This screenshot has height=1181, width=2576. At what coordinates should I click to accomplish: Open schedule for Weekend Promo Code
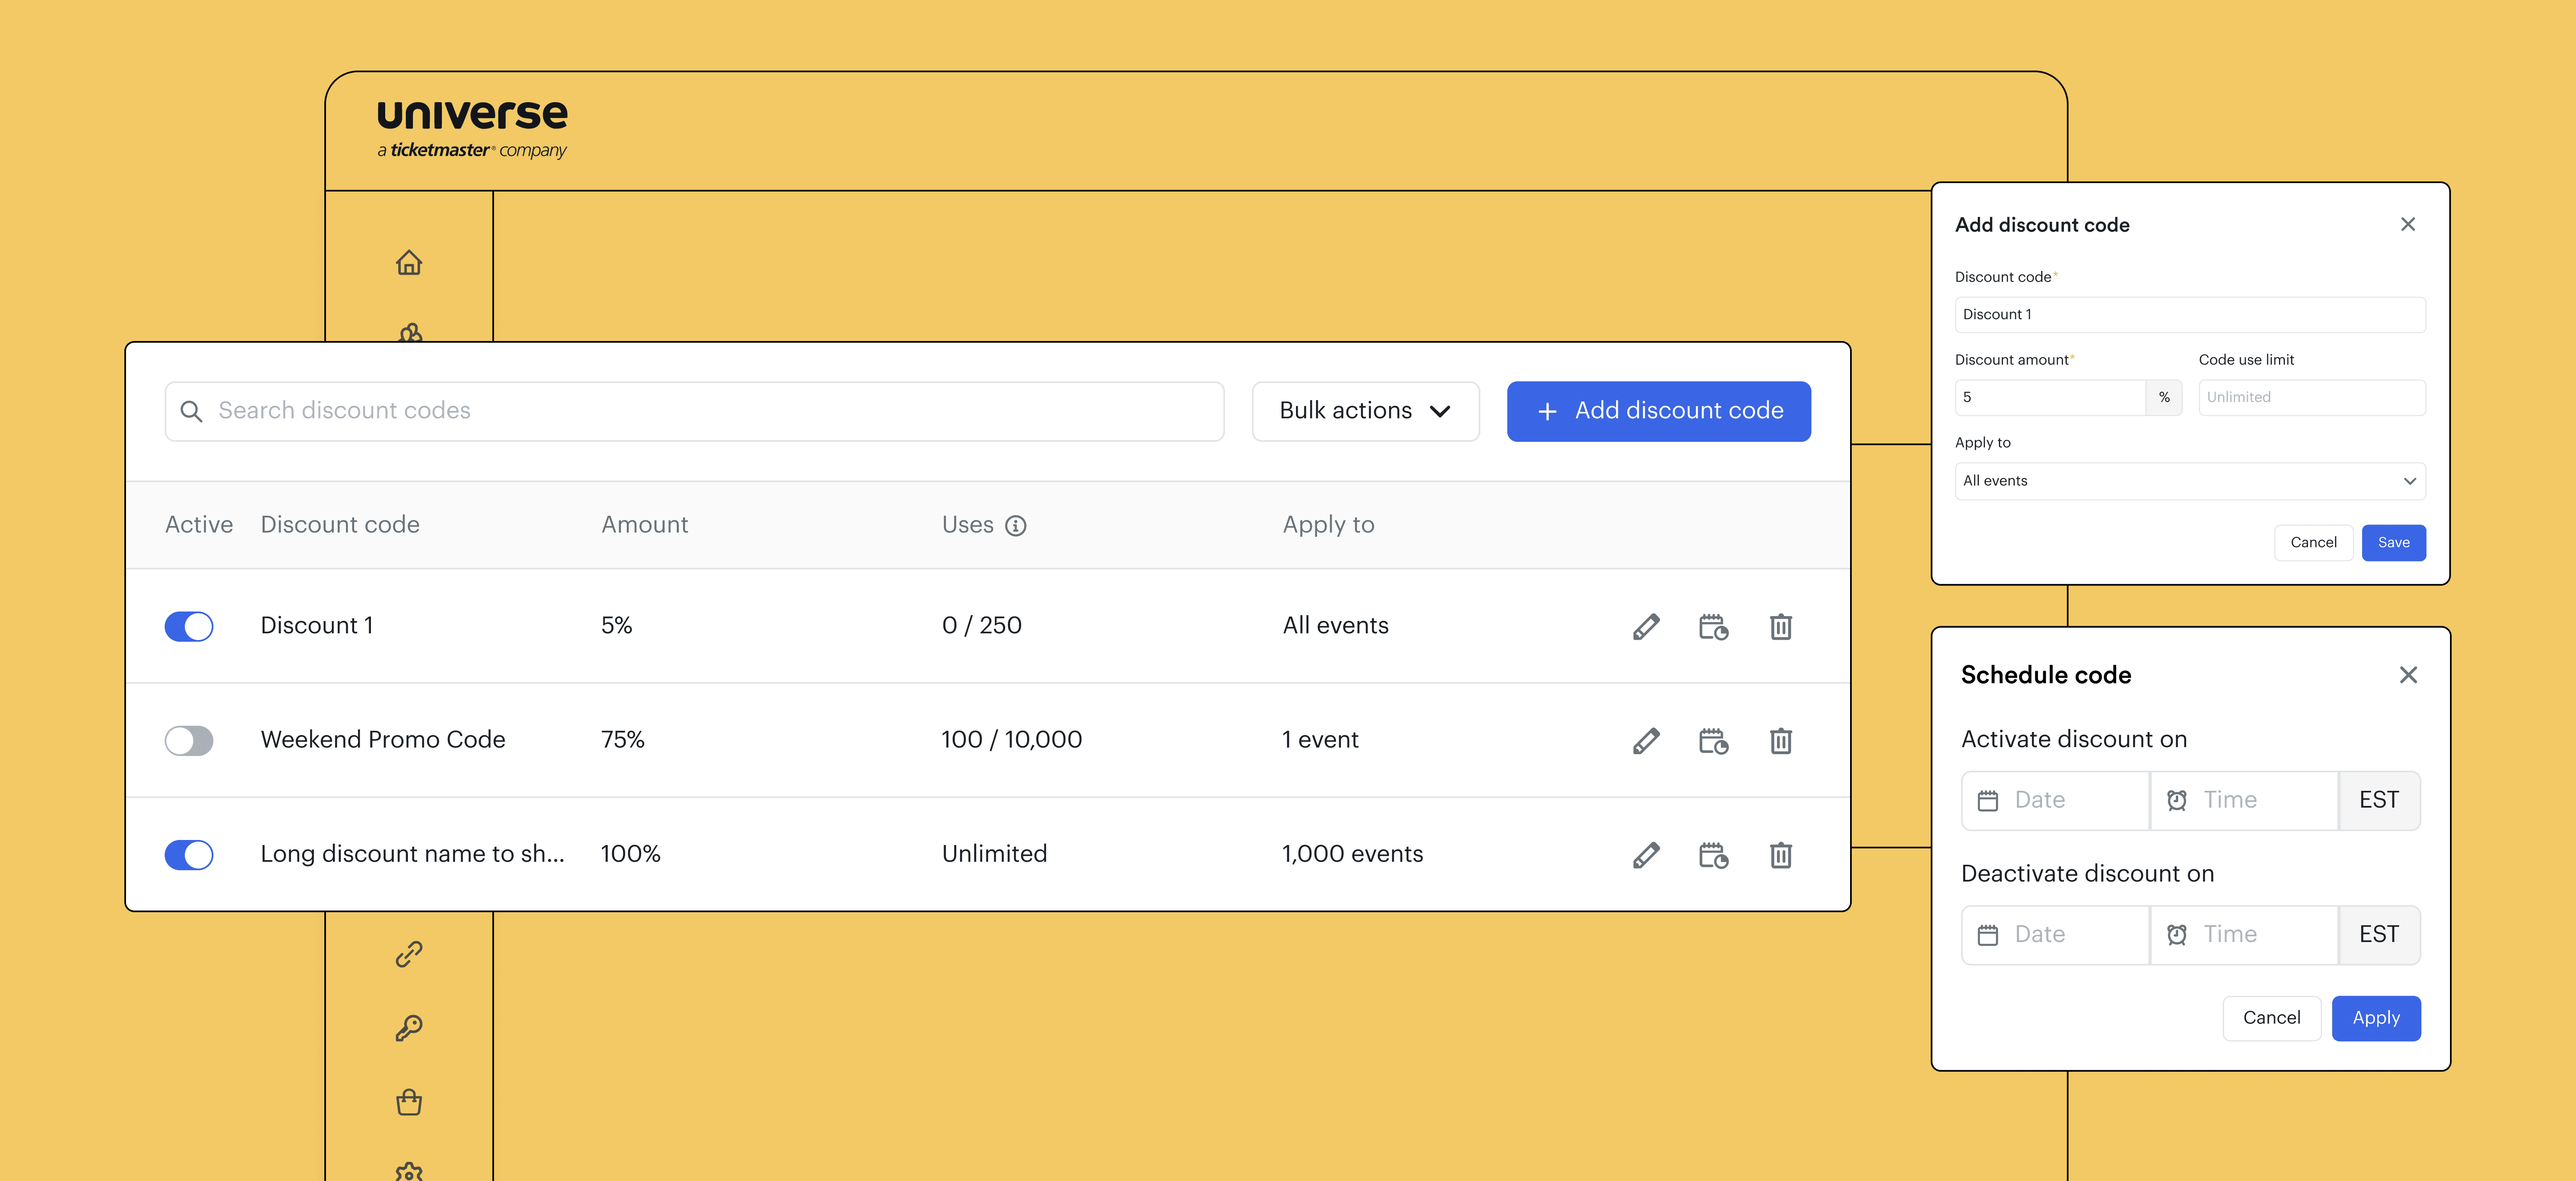pyautogui.click(x=1713, y=741)
